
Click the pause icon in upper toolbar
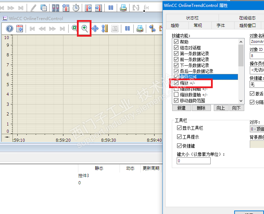tap(111, 8)
